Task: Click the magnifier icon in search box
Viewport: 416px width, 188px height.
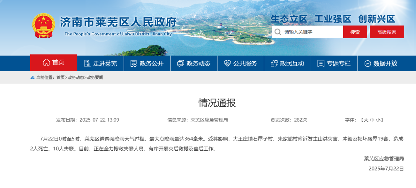Action: 278,32
